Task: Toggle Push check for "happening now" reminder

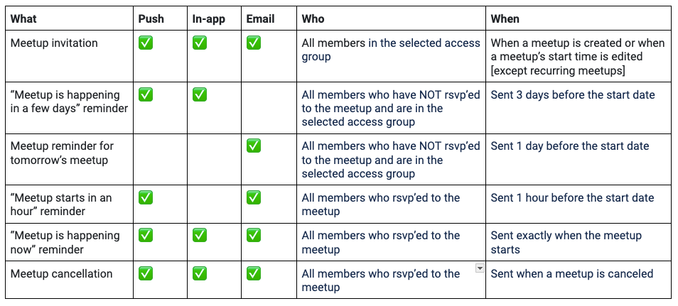Action: click(x=146, y=235)
